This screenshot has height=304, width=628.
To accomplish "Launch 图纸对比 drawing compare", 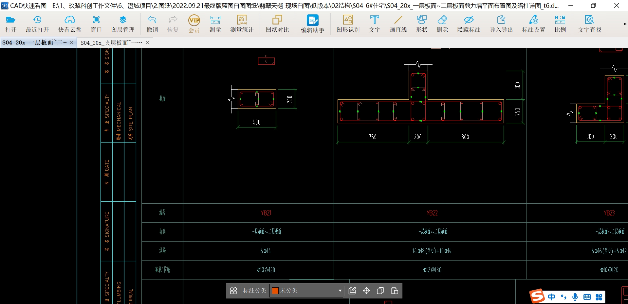I will pos(277,24).
